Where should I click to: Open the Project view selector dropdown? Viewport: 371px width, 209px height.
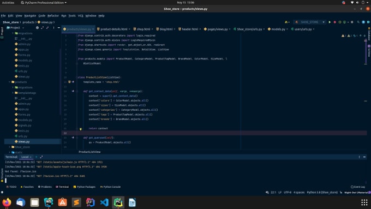tap(16, 28)
